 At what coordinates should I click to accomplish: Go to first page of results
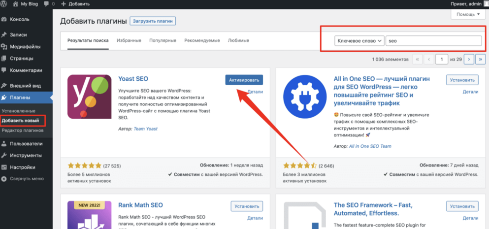point(418,59)
